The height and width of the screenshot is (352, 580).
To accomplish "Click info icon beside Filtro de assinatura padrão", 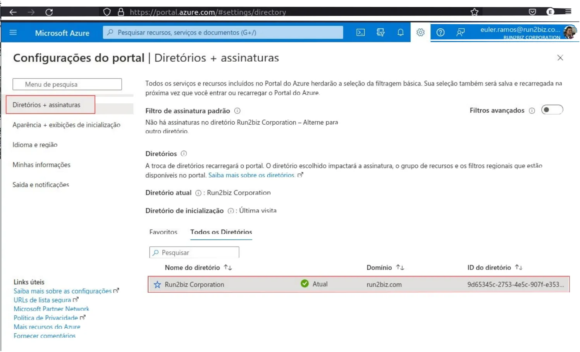I will pyautogui.click(x=238, y=111).
